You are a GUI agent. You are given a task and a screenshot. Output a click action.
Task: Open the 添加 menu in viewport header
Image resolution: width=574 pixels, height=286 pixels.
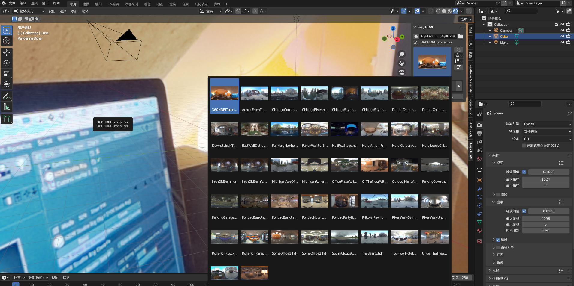(x=74, y=11)
